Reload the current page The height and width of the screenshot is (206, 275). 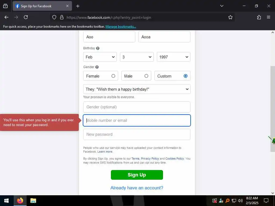(26, 17)
